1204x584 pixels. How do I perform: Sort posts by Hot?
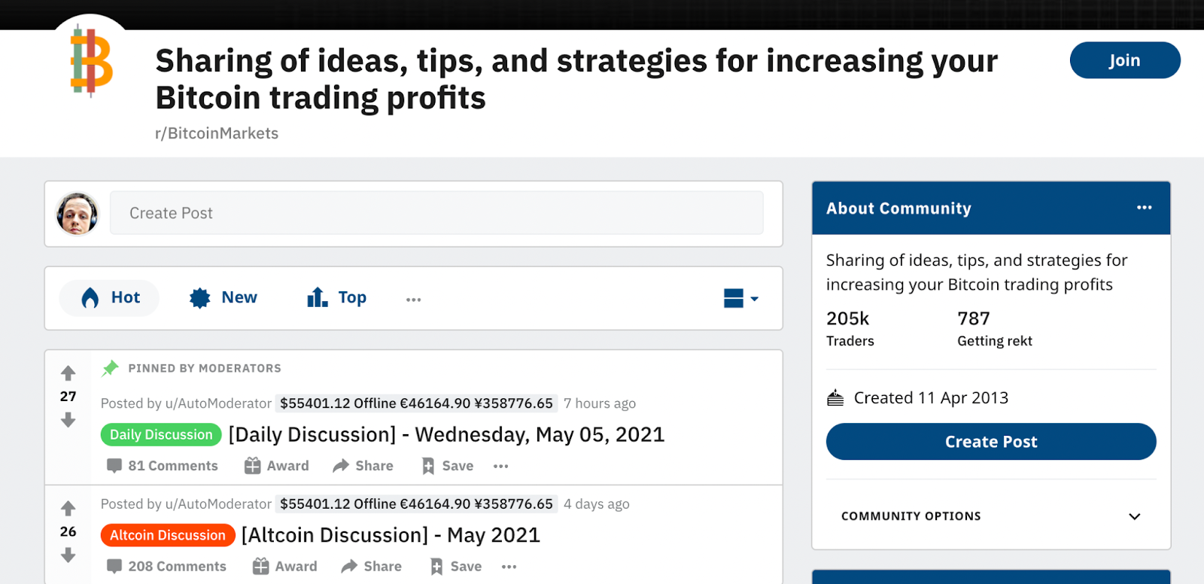[110, 298]
